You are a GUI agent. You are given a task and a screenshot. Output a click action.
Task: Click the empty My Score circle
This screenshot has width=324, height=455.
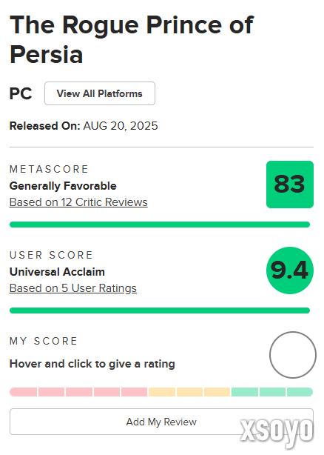tap(293, 355)
